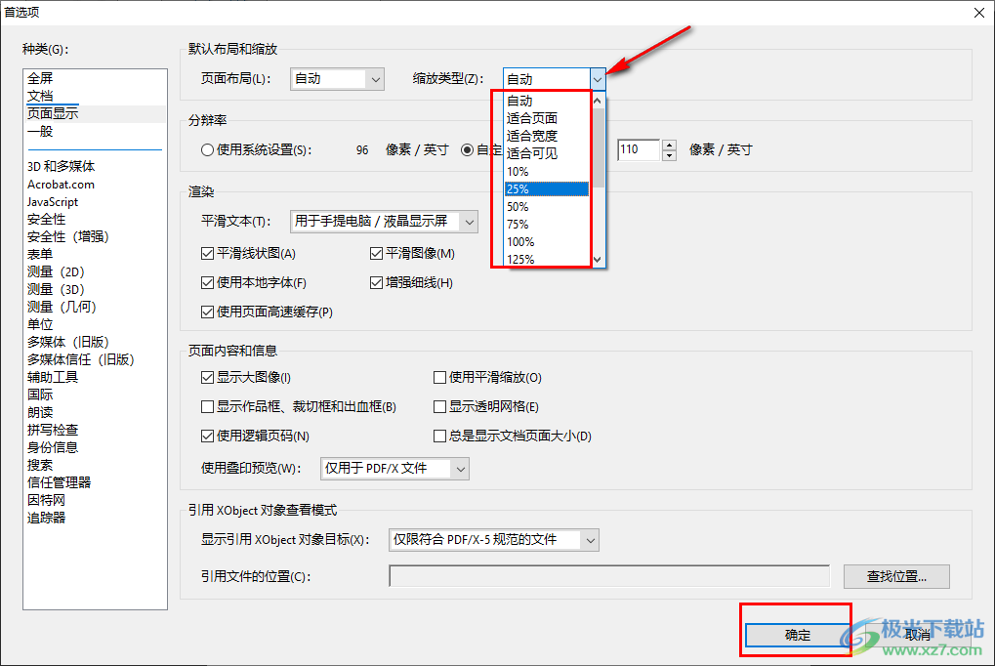
Task: Select 文档 category
Action: pos(40,96)
